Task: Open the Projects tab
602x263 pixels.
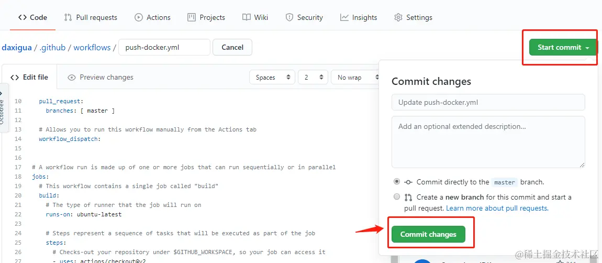Action: click(206, 17)
